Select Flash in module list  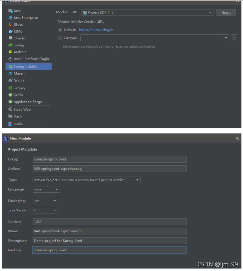(x=29, y=116)
